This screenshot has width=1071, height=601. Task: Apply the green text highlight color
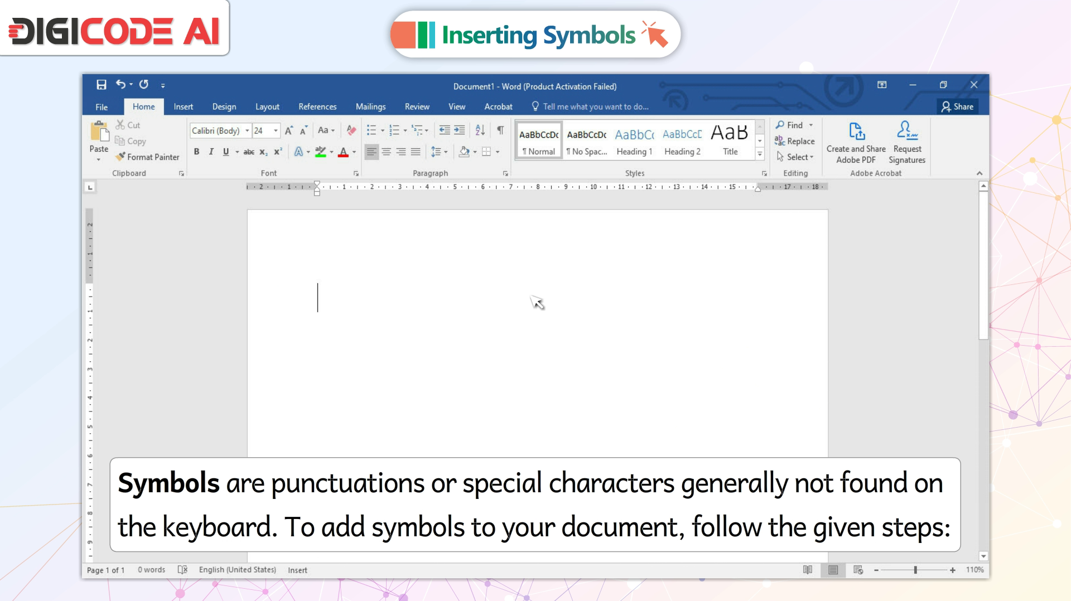[320, 152]
